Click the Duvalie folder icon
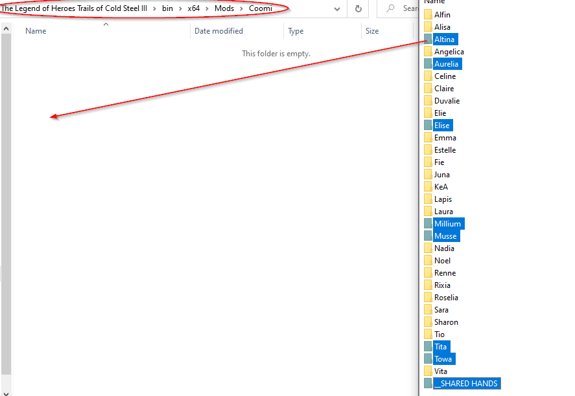 (x=428, y=101)
